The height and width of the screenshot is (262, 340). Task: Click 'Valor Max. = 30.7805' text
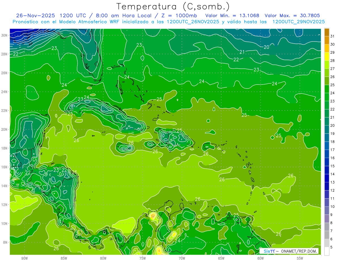click(292, 16)
